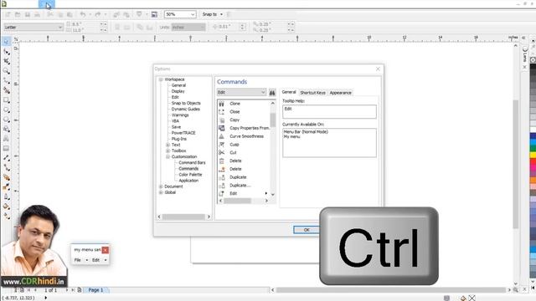Image resolution: width=536 pixels, height=301 pixels.
Task: Click the Copy command icon in list
Action: coord(221,120)
